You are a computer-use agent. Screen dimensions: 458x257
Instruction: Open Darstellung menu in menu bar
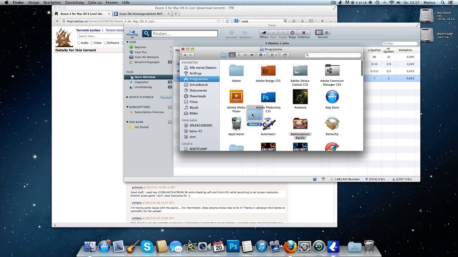tap(74, 2)
